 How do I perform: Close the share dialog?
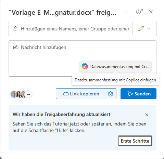(151, 12)
